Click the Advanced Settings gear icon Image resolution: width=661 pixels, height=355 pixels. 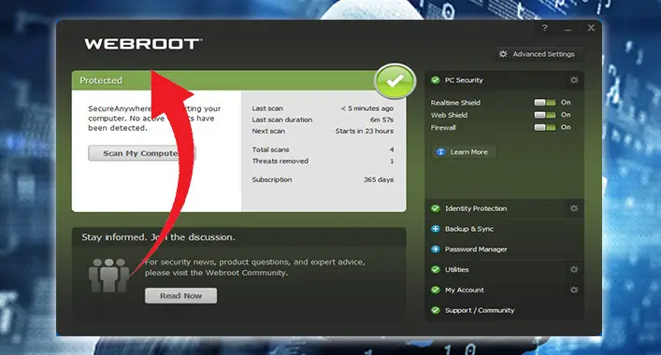tap(503, 54)
